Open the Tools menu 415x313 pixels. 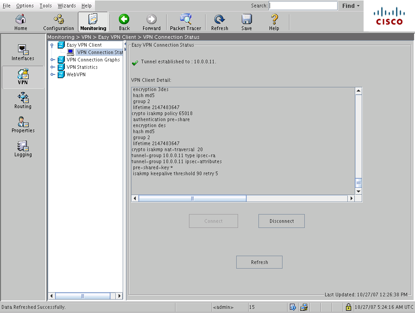coord(45,6)
